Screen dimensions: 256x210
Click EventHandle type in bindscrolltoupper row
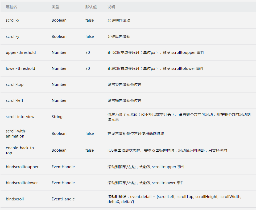[x=63, y=167]
